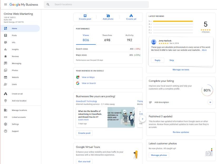Image resolution: width=217 pixels, height=164 pixels.
Task: Select Messaging in the sidebar menu
Action: tap(17, 63)
